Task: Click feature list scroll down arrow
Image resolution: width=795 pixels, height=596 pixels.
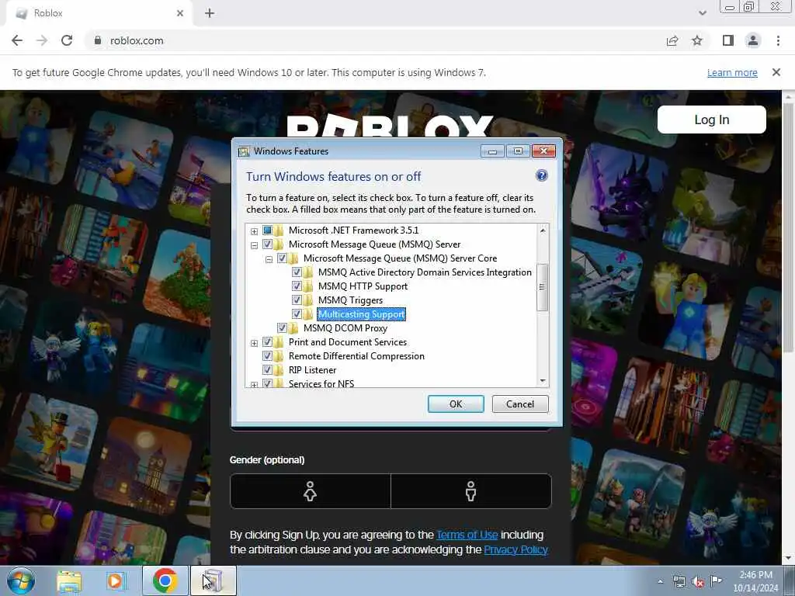Action: tap(543, 380)
